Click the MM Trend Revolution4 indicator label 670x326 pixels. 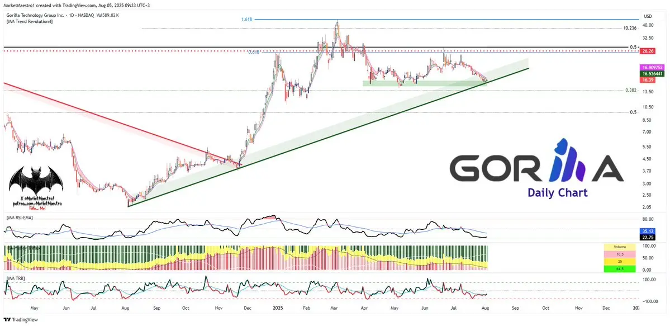pos(30,21)
